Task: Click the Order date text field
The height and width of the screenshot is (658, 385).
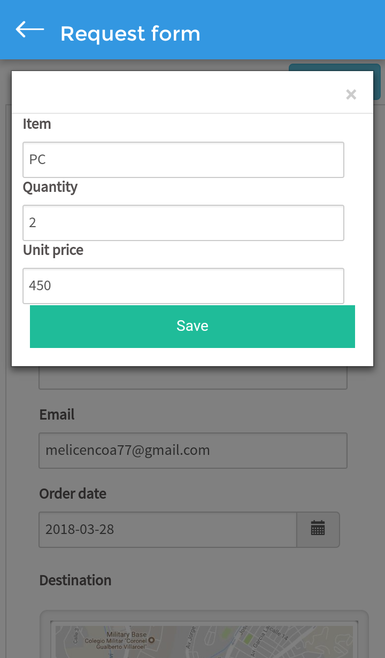Action: click(167, 529)
